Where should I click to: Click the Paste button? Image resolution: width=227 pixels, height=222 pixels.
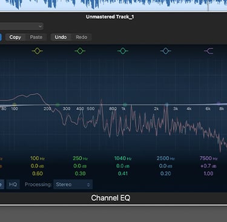coord(36,37)
